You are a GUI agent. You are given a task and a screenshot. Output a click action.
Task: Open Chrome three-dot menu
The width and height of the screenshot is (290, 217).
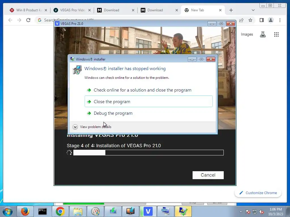click(x=280, y=20)
